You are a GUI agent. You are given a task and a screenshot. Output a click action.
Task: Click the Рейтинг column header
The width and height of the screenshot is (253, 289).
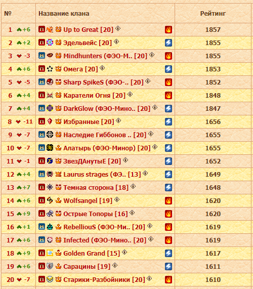click(x=213, y=14)
